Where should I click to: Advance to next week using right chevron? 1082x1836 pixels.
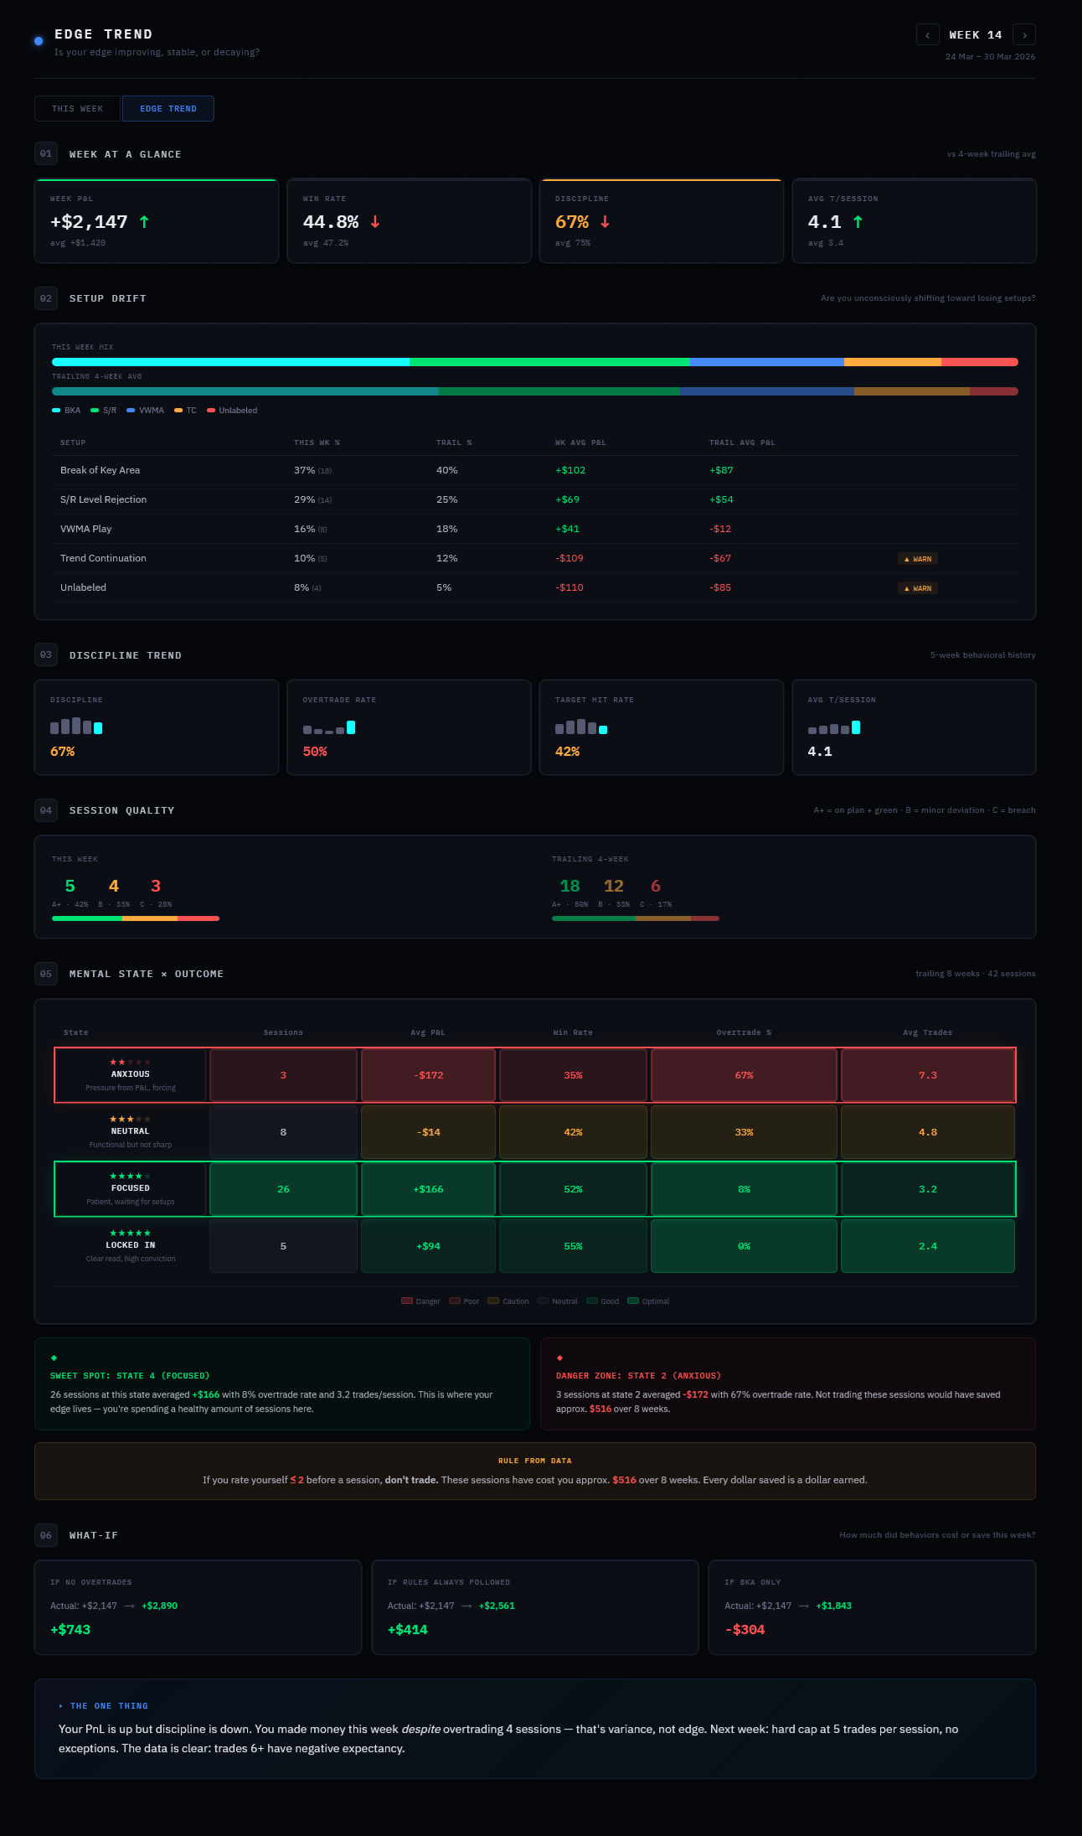(x=1024, y=35)
